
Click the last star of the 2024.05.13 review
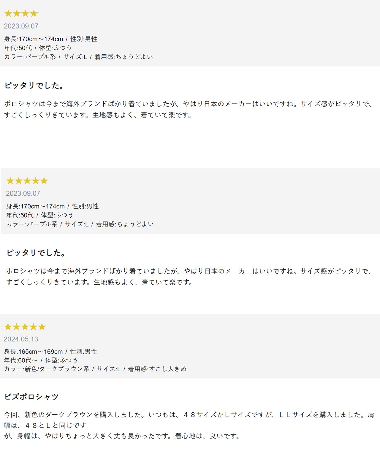pyautogui.click(x=42, y=327)
